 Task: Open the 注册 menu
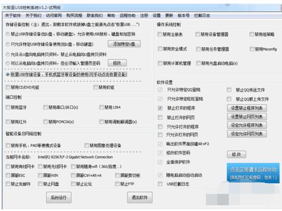click(x=144, y=15)
